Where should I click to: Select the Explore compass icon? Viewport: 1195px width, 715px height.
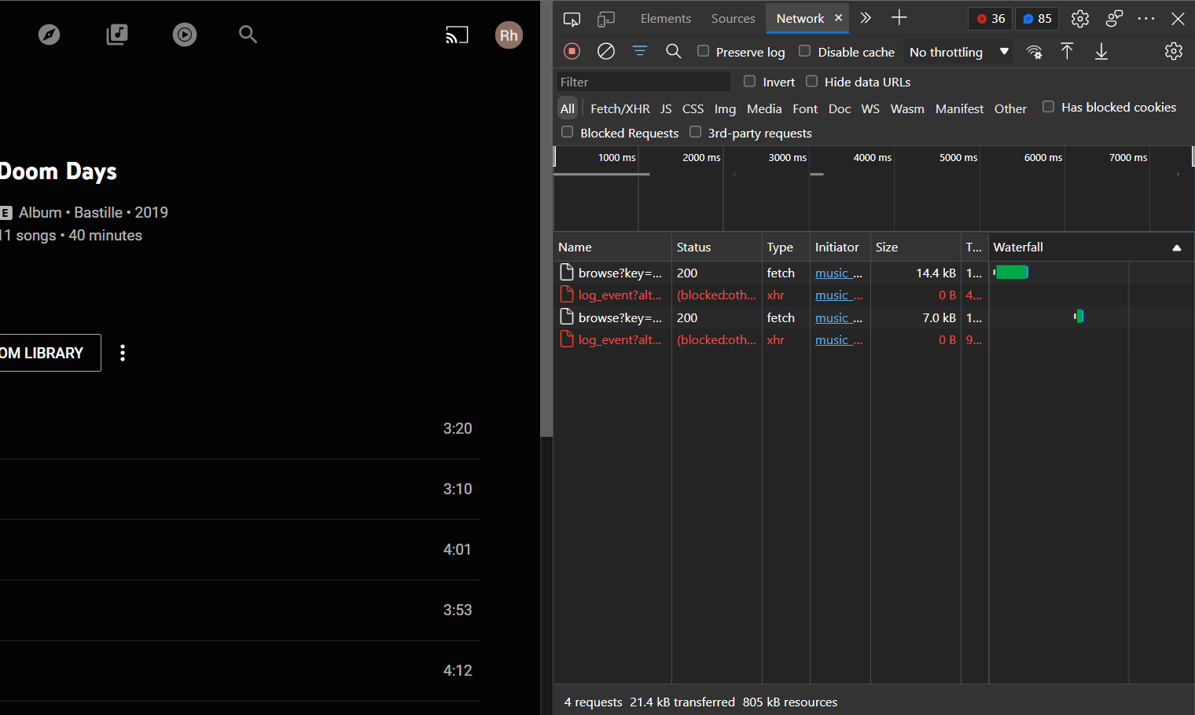coord(49,35)
